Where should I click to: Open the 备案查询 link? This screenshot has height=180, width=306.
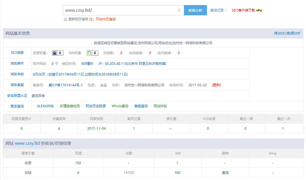(141, 106)
